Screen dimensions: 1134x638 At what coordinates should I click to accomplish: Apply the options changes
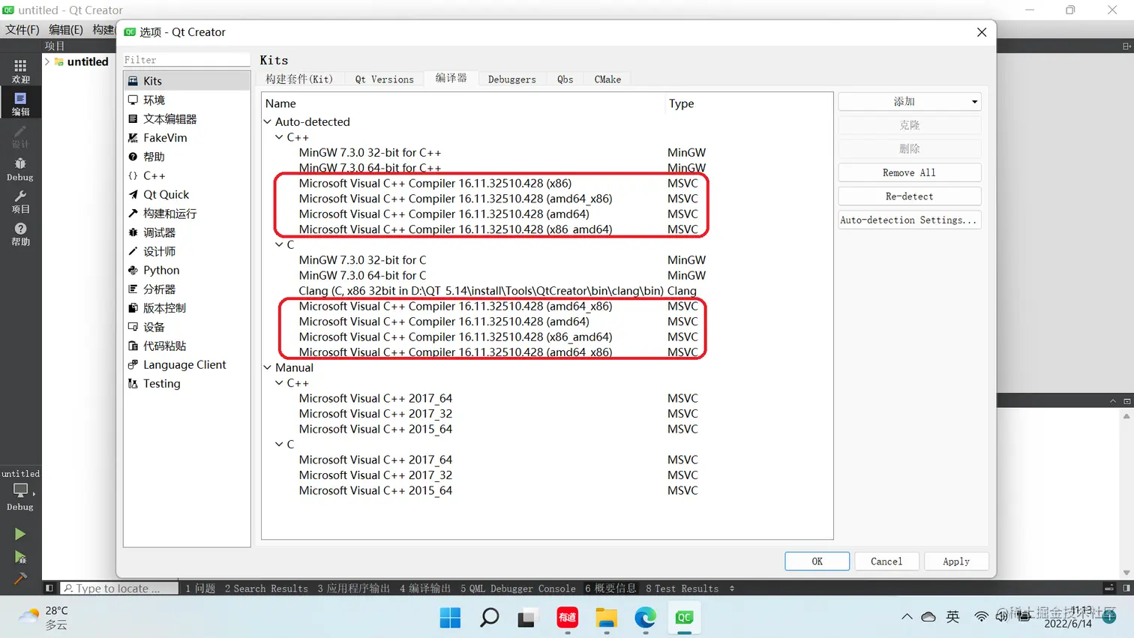(x=956, y=562)
